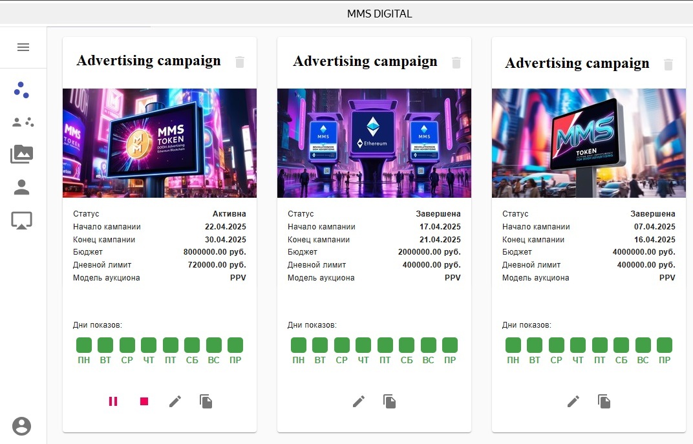Delete the campaign starting 07.04.2025

point(668,65)
